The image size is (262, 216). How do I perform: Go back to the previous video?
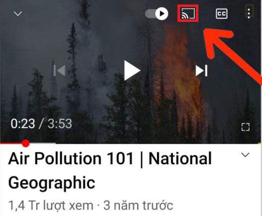[59, 71]
